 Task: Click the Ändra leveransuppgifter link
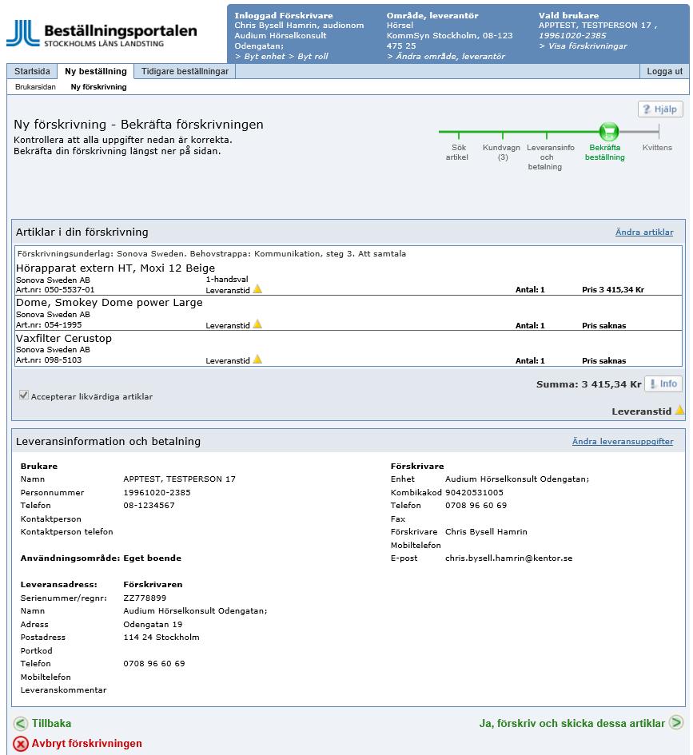[x=623, y=442]
